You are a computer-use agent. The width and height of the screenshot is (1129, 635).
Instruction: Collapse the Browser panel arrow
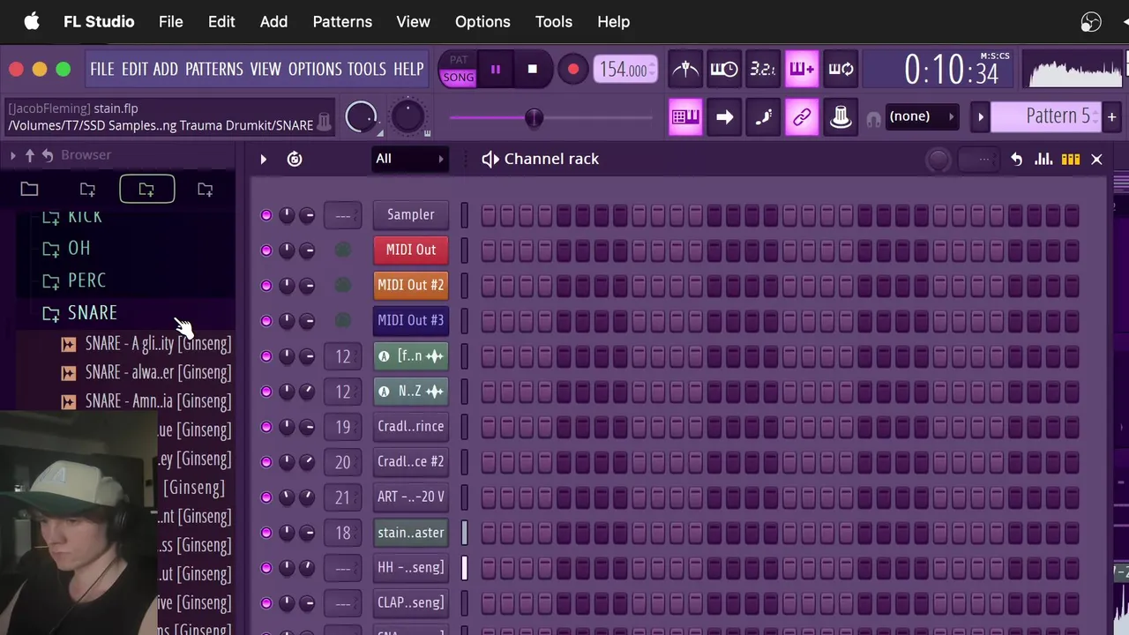click(x=12, y=155)
